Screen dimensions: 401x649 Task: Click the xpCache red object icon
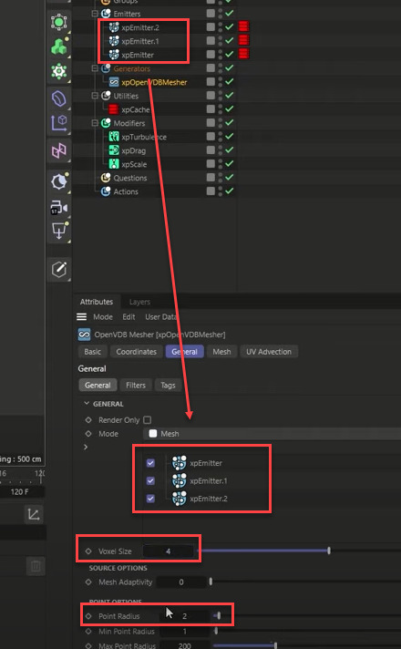(113, 109)
